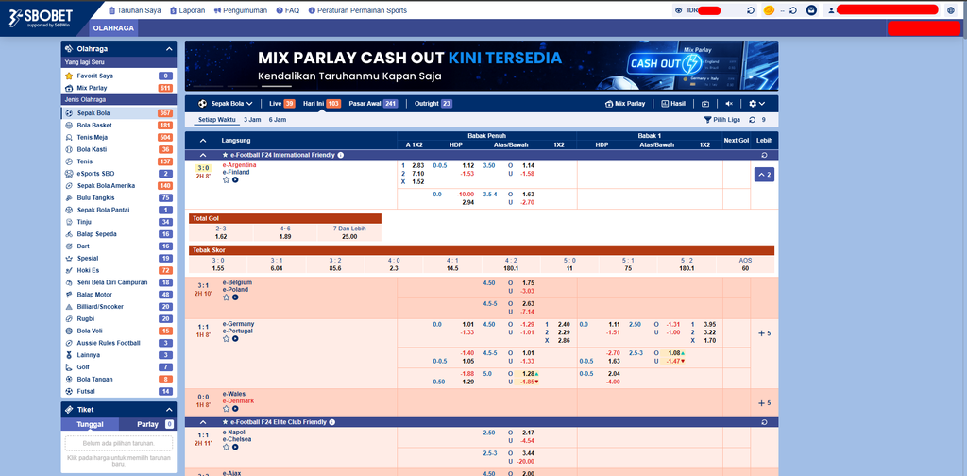The height and width of the screenshot is (476, 967).
Task: Click the user profile icon
Action: tap(831, 10)
